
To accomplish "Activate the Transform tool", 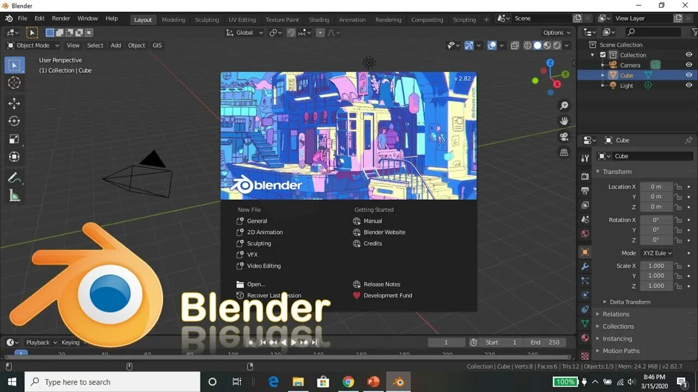I will coord(15,157).
